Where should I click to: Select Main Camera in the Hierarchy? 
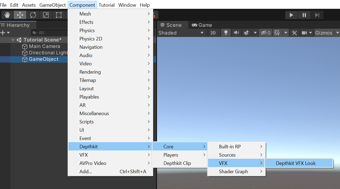pos(44,46)
